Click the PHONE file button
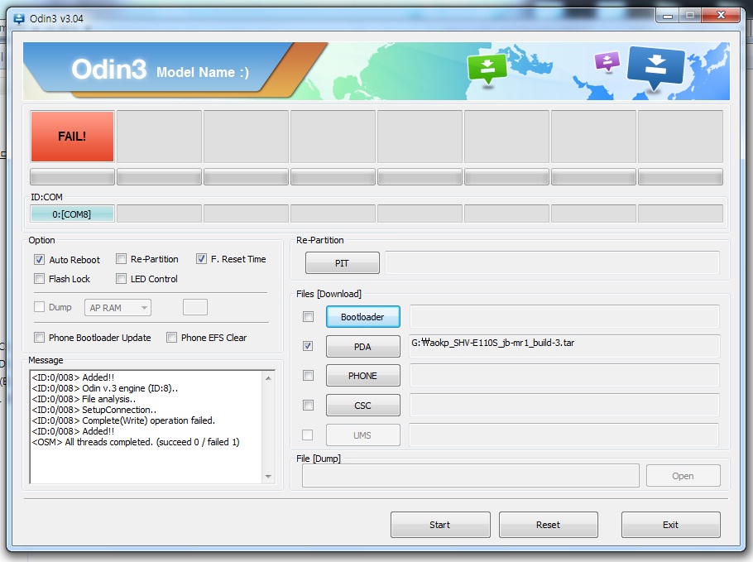The height and width of the screenshot is (562, 753). click(362, 376)
